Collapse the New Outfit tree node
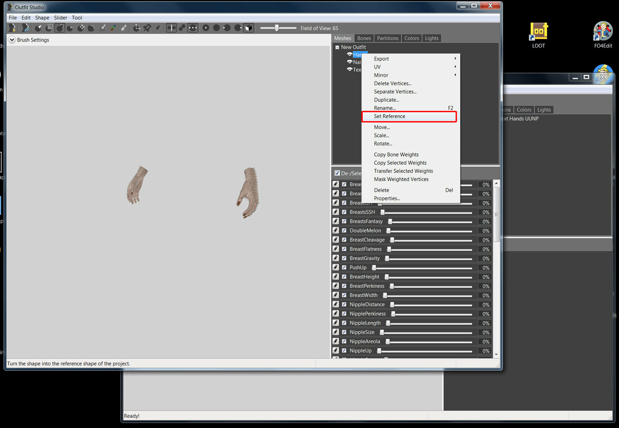The width and height of the screenshot is (619, 428). coord(337,47)
